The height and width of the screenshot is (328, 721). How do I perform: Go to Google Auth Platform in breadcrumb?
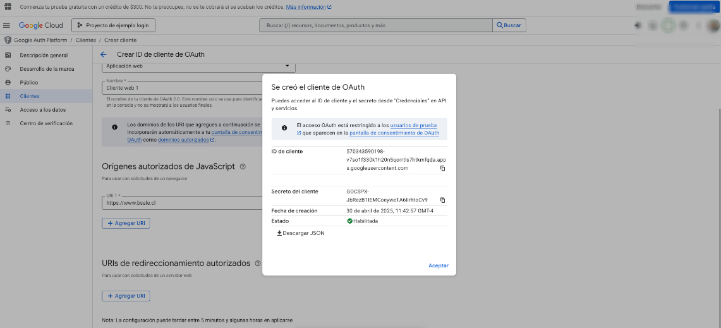(40, 40)
